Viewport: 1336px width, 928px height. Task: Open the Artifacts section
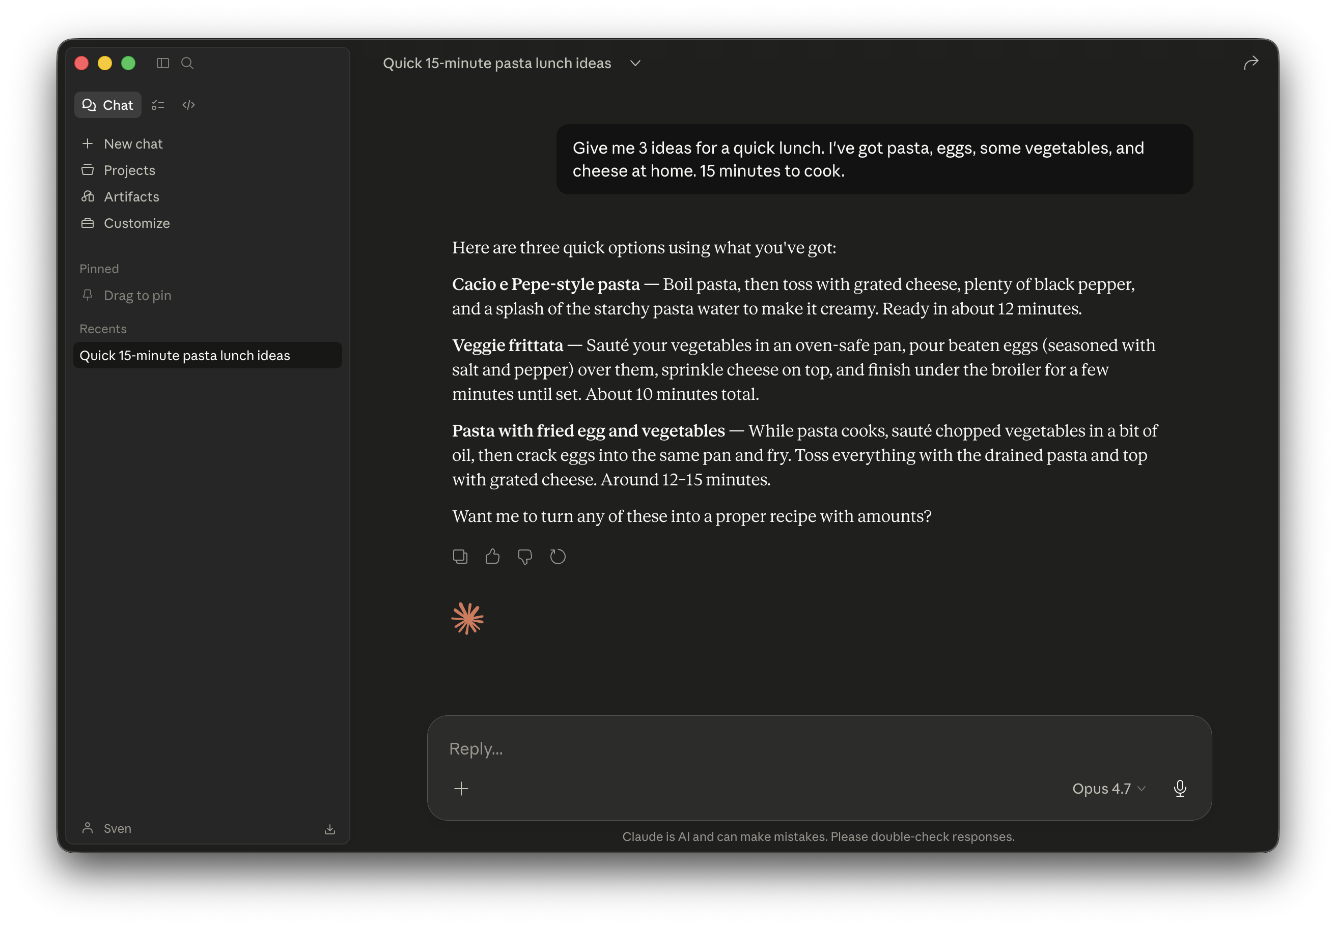click(x=131, y=196)
